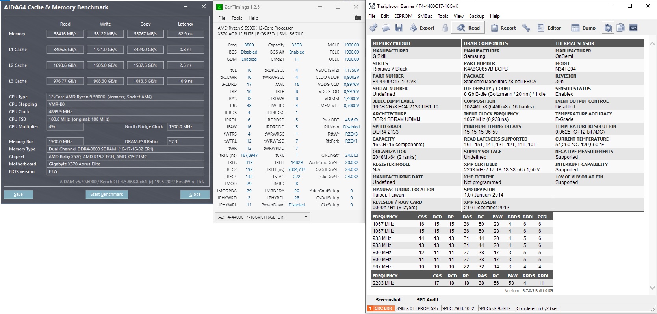Click Save in the AIDA64 benchmark window
This screenshot has width=657, height=314.
[x=19, y=194]
